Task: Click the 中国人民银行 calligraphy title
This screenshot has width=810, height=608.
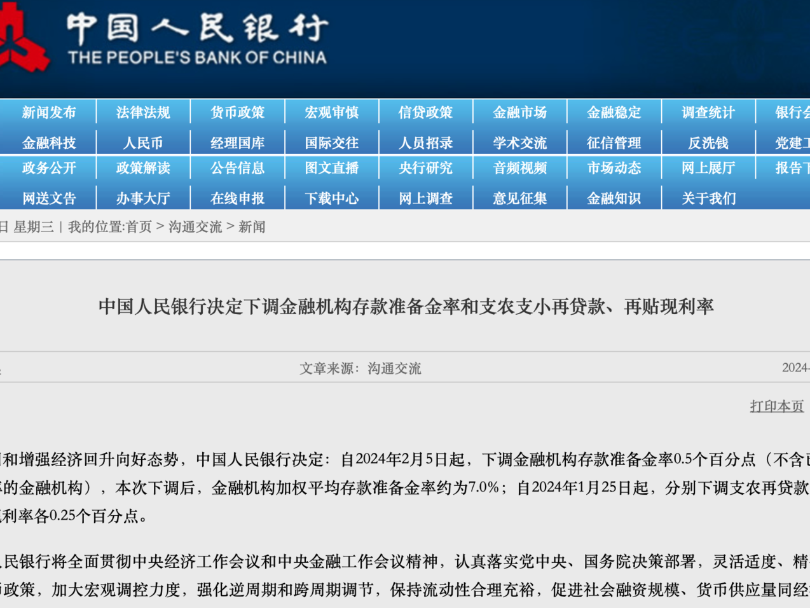Action: pyautogui.click(x=198, y=28)
